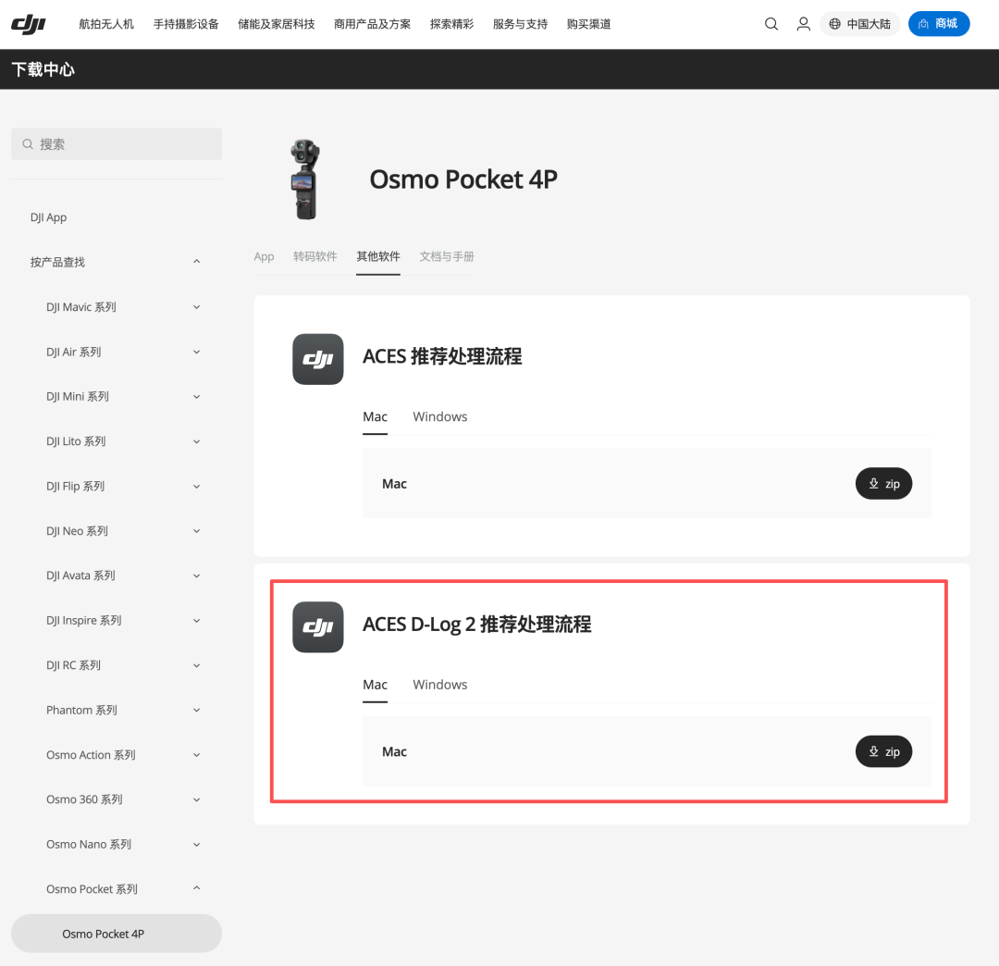Switch to the 转码软件 tab
999x966 pixels.
314,256
